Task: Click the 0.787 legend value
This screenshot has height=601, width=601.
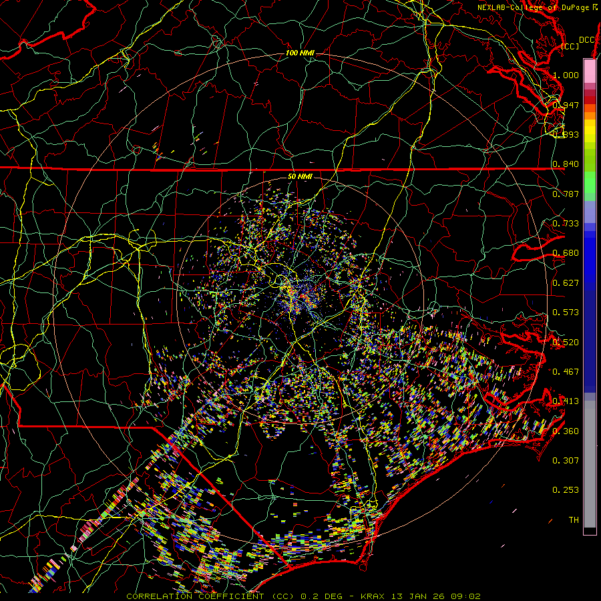Action: point(566,194)
